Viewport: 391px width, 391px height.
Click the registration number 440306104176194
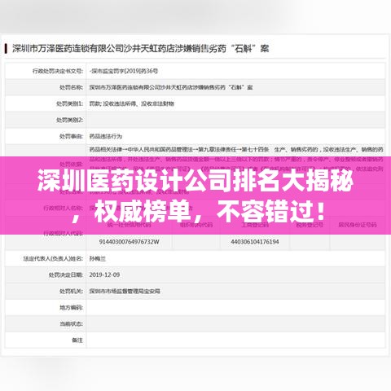click(255, 242)
